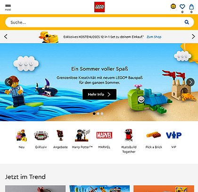Click into the Suche search field

(94, 22)
